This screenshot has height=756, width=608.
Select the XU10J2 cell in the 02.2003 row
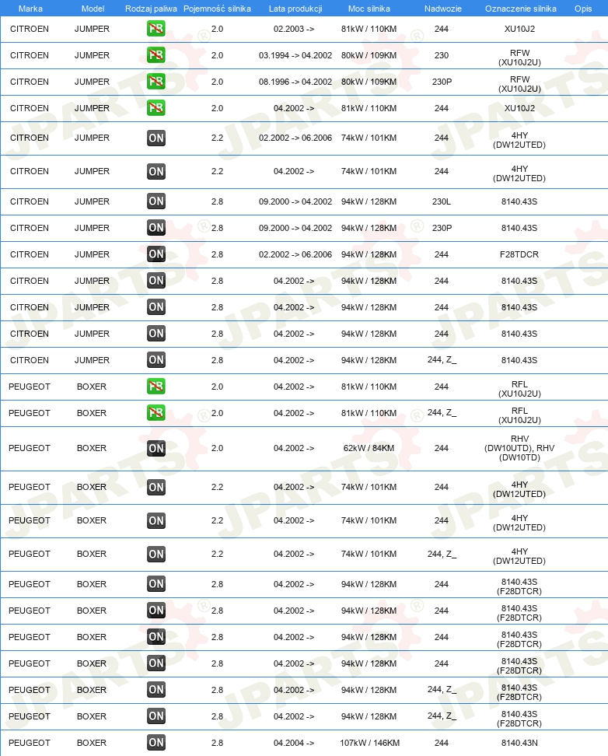click(519, 29)
